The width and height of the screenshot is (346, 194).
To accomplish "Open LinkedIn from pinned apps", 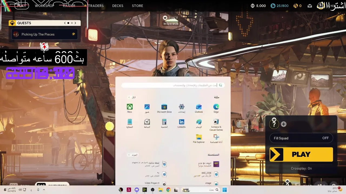I will coord(181,123).
